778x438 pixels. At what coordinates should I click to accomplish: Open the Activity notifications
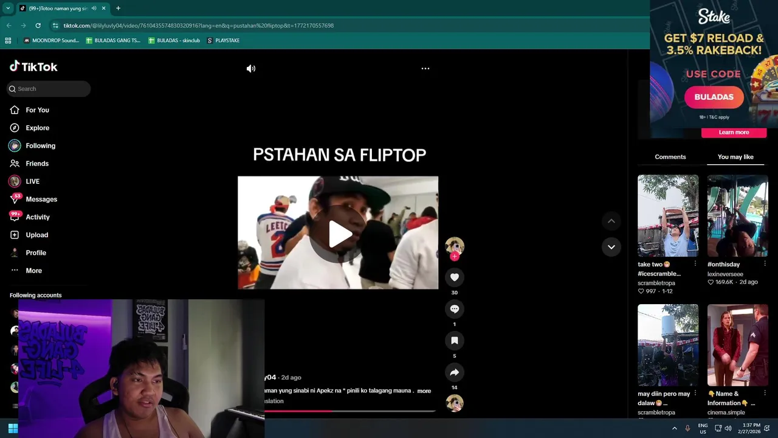click(x=38, y=217)
